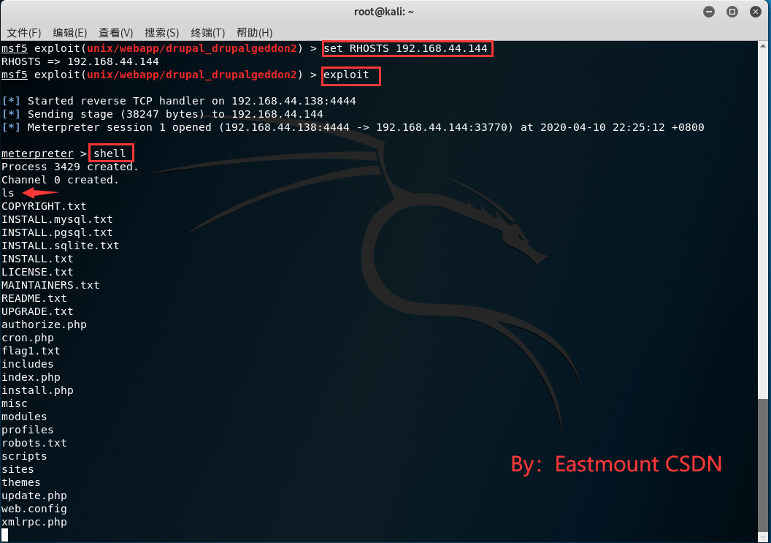Click the 'Process 3429 created.' line
The image size is (771, 543).
click(x=70, y=167)
